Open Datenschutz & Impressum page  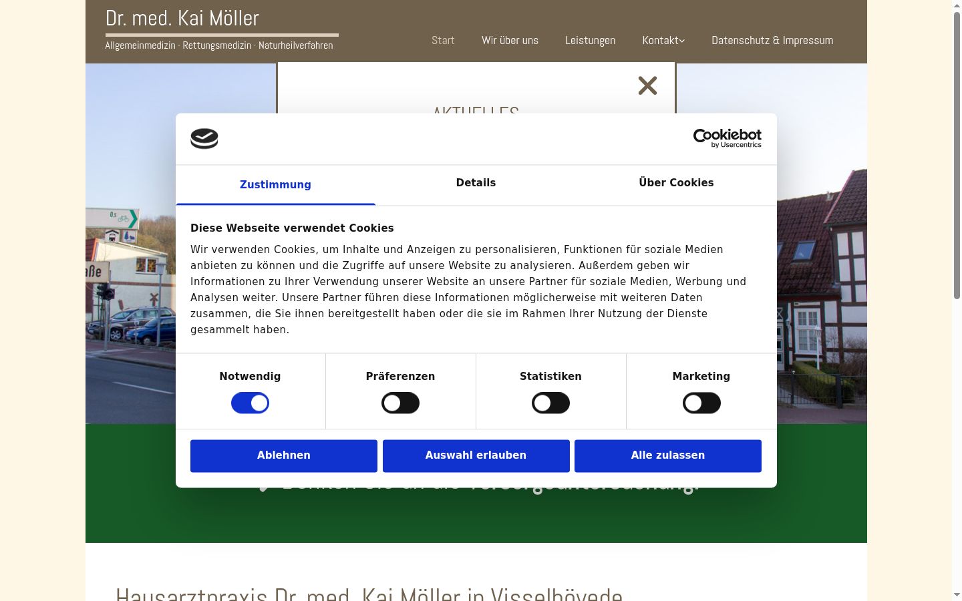pyautogui.click(x=772, y=40)
